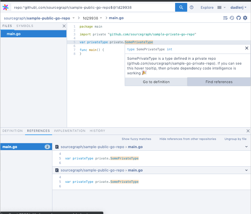Click line number 7 in code gutter
Image resolution: width=251 pixels, height=214 pixels.
click(75, 50)
